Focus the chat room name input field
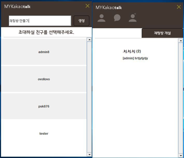Screen dimensions: 184x158 tap(40, 21)
